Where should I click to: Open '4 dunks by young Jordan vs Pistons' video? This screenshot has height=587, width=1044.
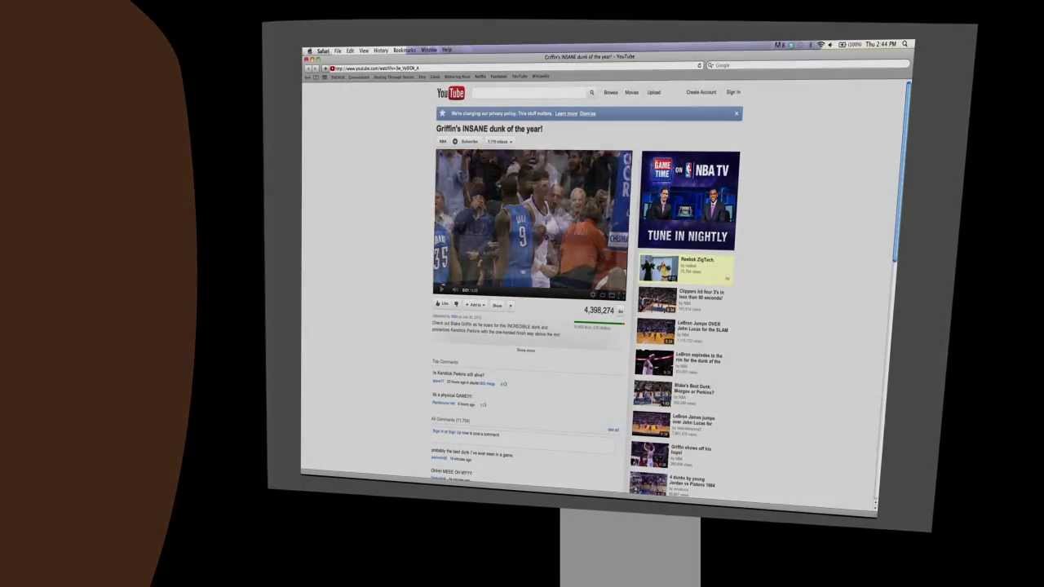(x=673, y=485)
